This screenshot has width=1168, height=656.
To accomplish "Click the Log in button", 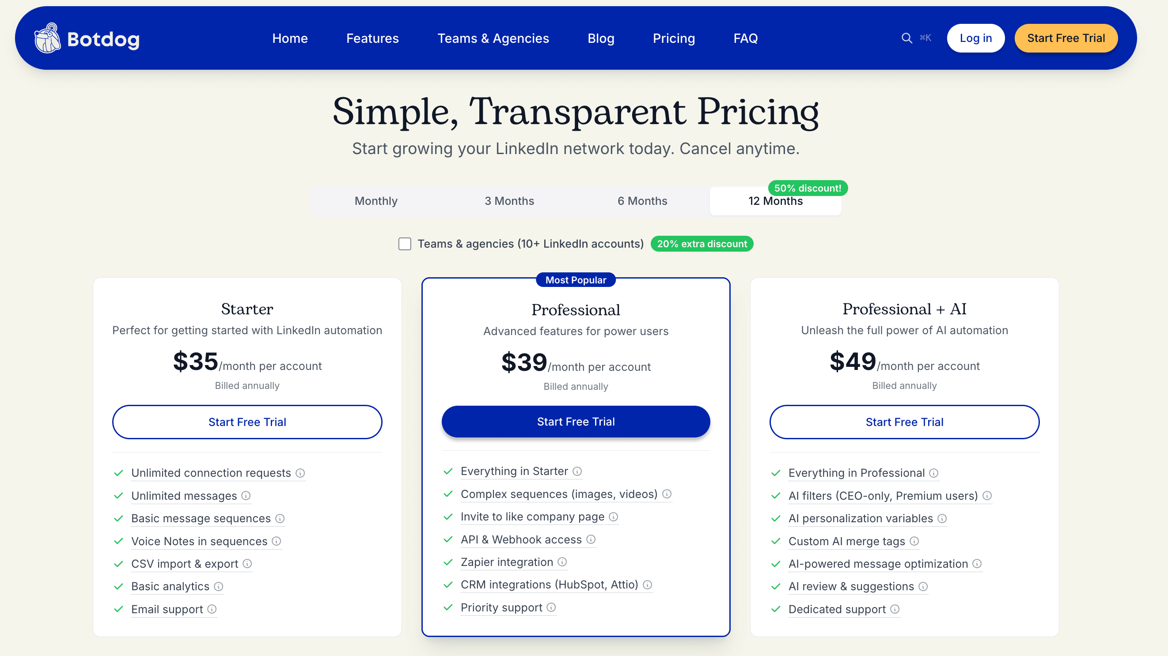I will tap(975, 38).
